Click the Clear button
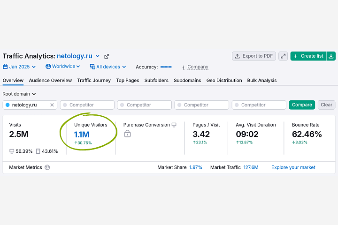Viewport: 338px width, 225px height. point(326,105)
